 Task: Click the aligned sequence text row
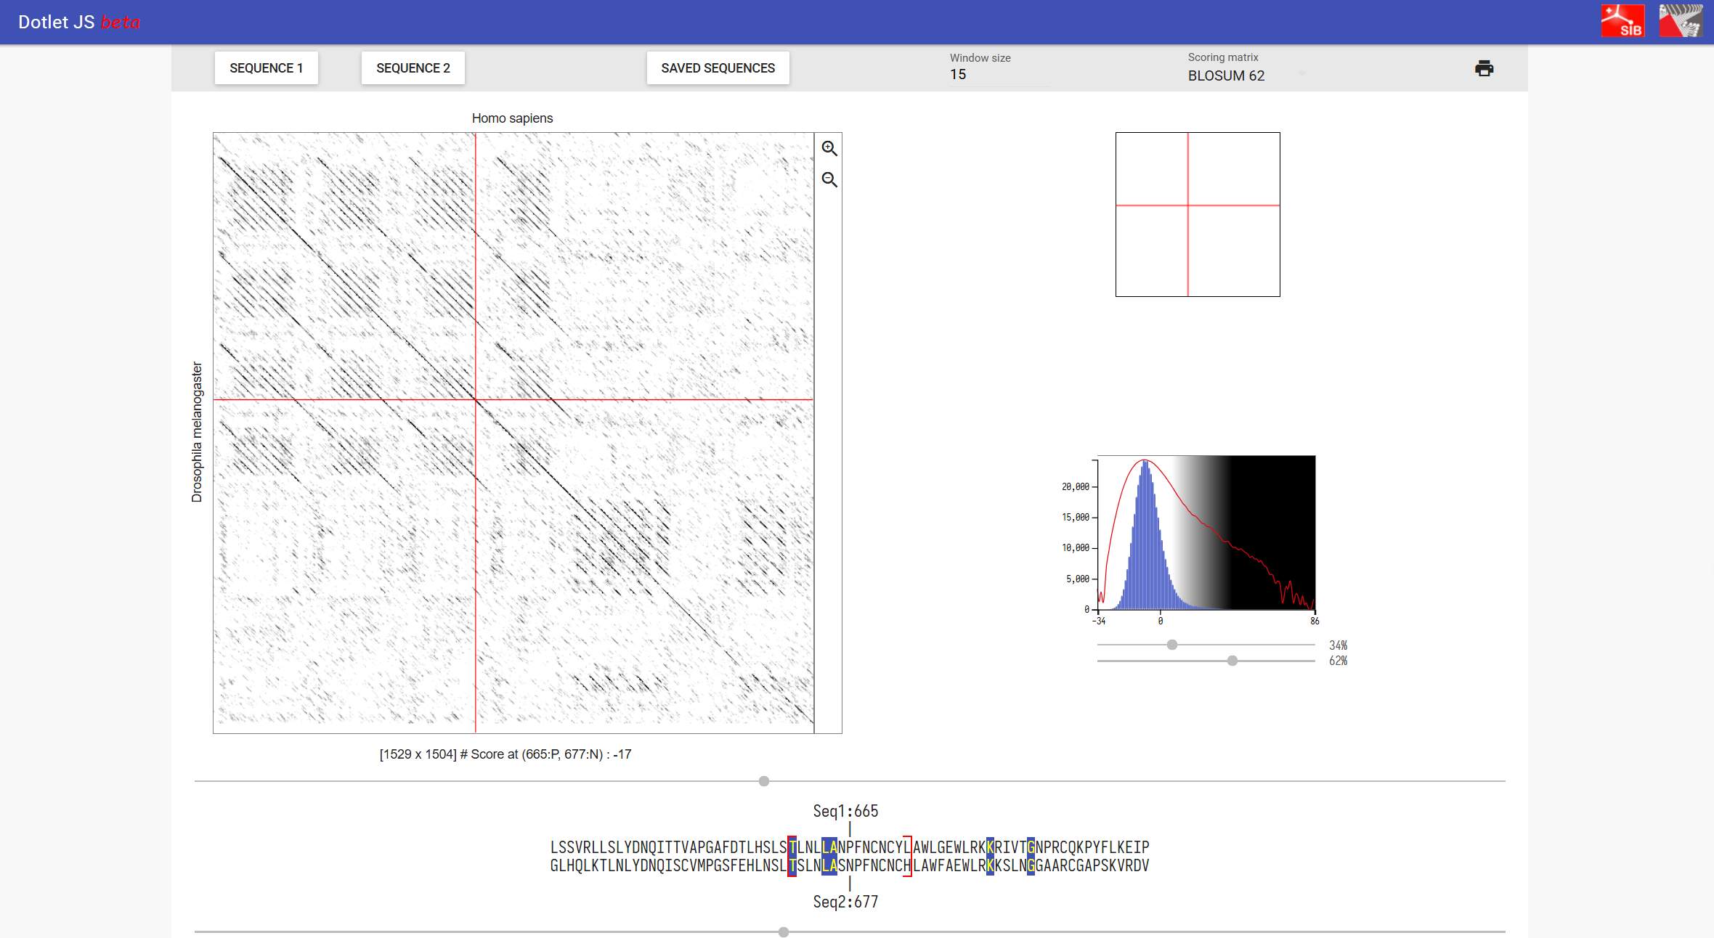click(849, 847)
